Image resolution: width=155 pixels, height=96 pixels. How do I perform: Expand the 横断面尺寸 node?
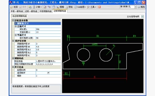click(16, 23)
